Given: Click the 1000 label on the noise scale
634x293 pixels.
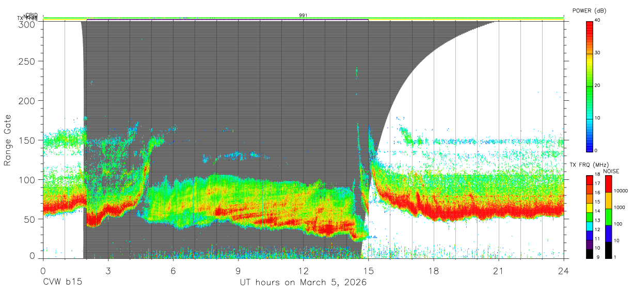Looking at the screenshot, I should pyautogui.click(x=619, y=208).
